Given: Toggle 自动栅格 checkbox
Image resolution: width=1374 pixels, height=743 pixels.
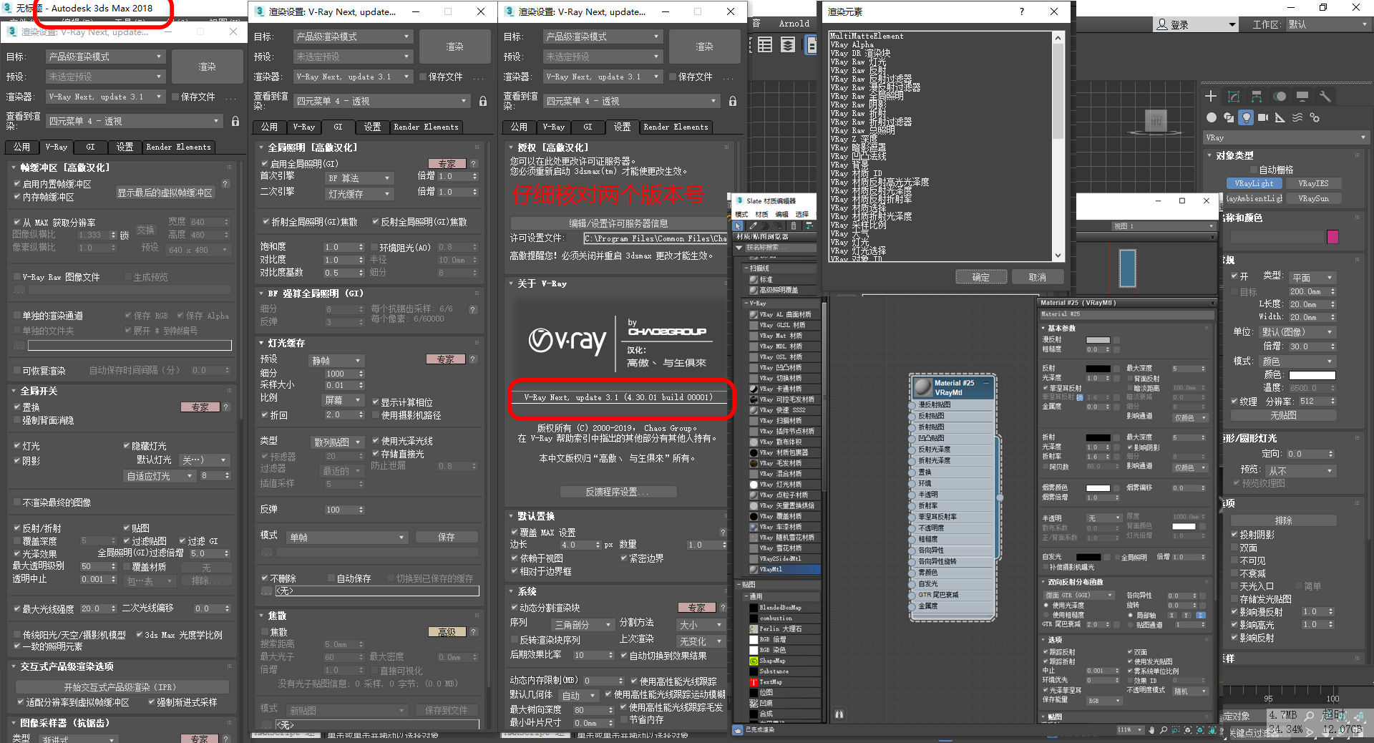Looking at the screenshot, I should [x=1253, y=170].
